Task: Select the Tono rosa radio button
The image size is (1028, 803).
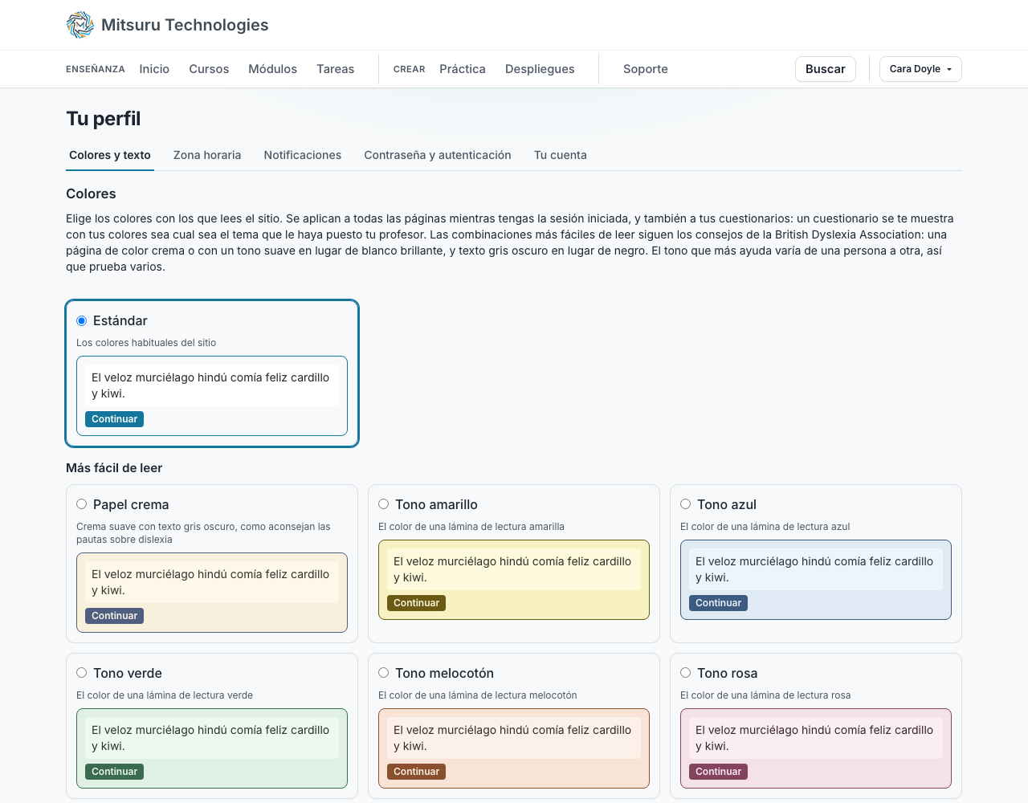Action: pos(685,673)
